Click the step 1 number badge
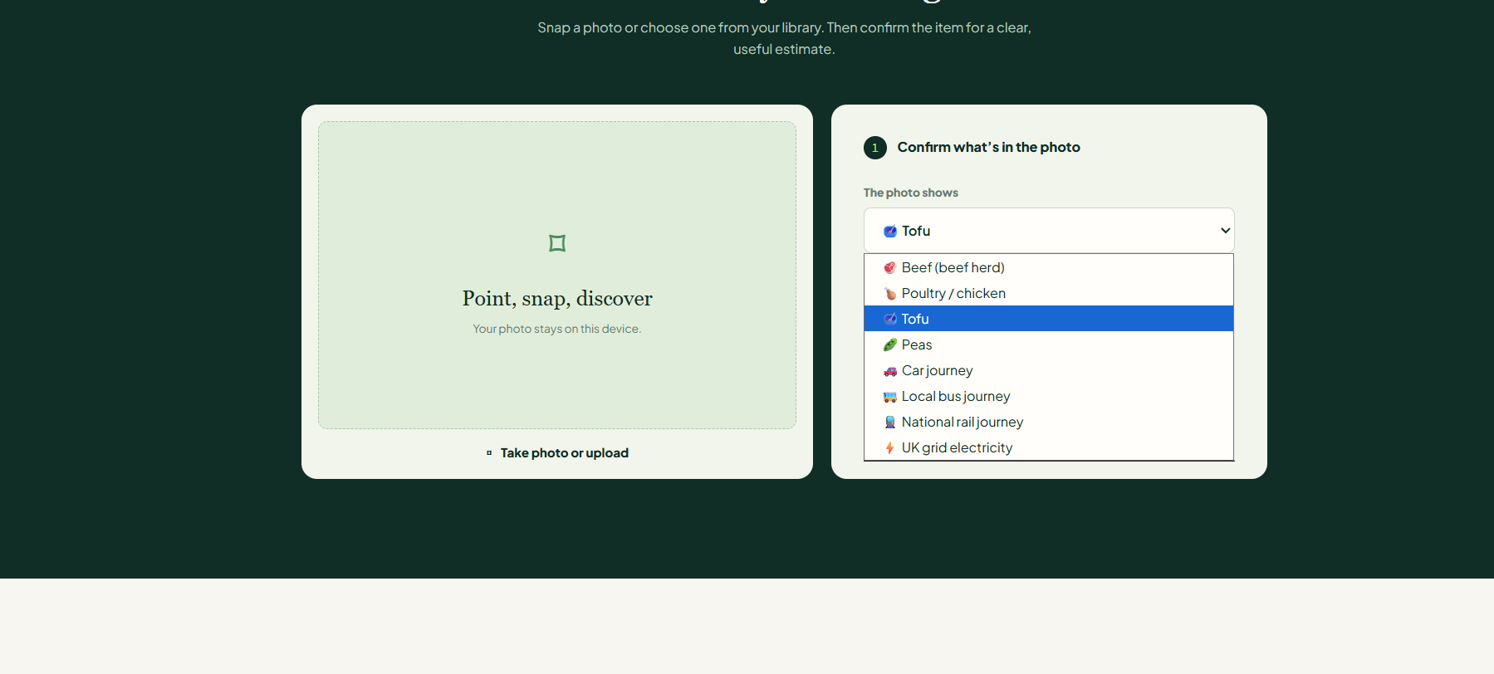Viewport: 1494px width, 674px height. 875,148
